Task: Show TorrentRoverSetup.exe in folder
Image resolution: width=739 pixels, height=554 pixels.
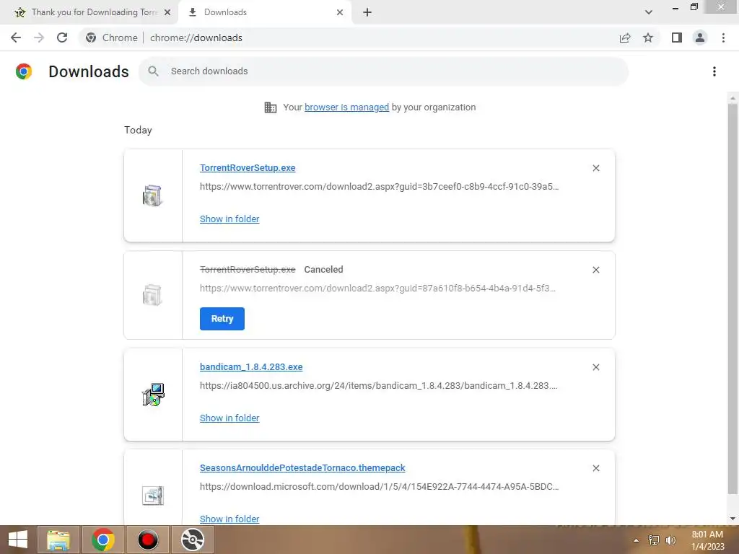Action: pyautogui.click(x=229, y=219)
